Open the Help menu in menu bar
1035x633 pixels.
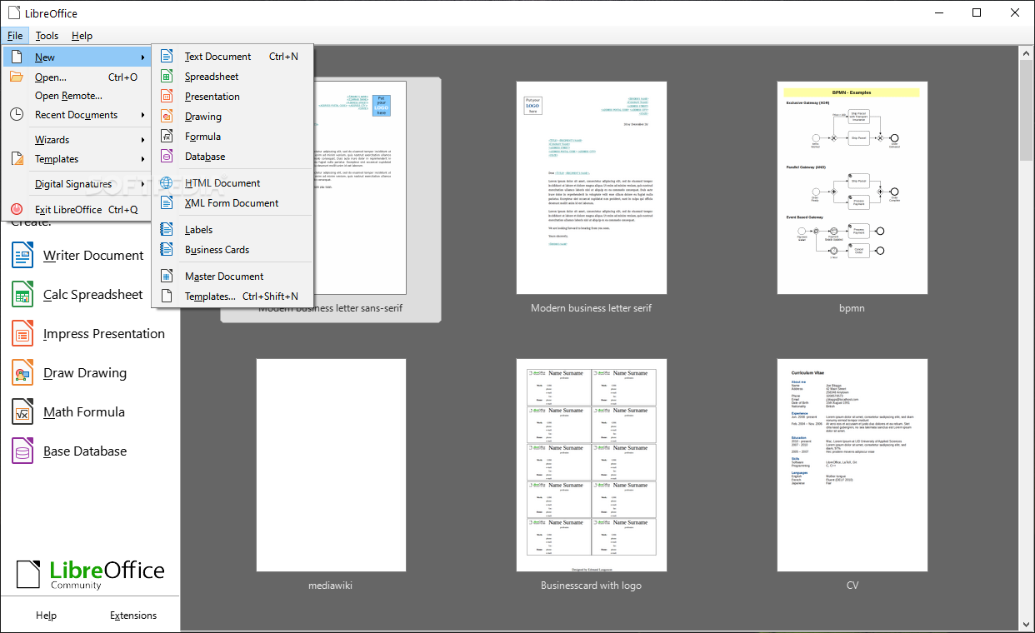pyautogui.click(x=82, y=36)
